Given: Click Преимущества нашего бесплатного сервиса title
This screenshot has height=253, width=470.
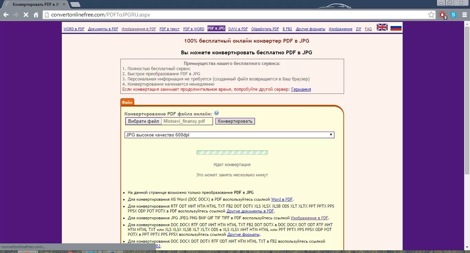Looking at the screenshot, I should 232,64.
